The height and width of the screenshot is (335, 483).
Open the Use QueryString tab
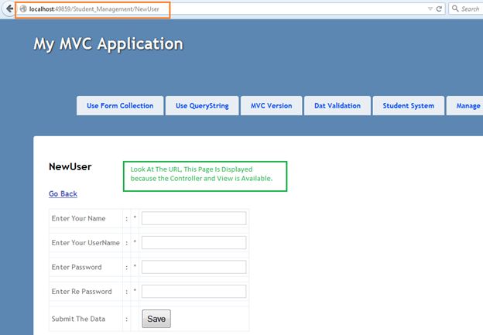[x=202, y=106]
